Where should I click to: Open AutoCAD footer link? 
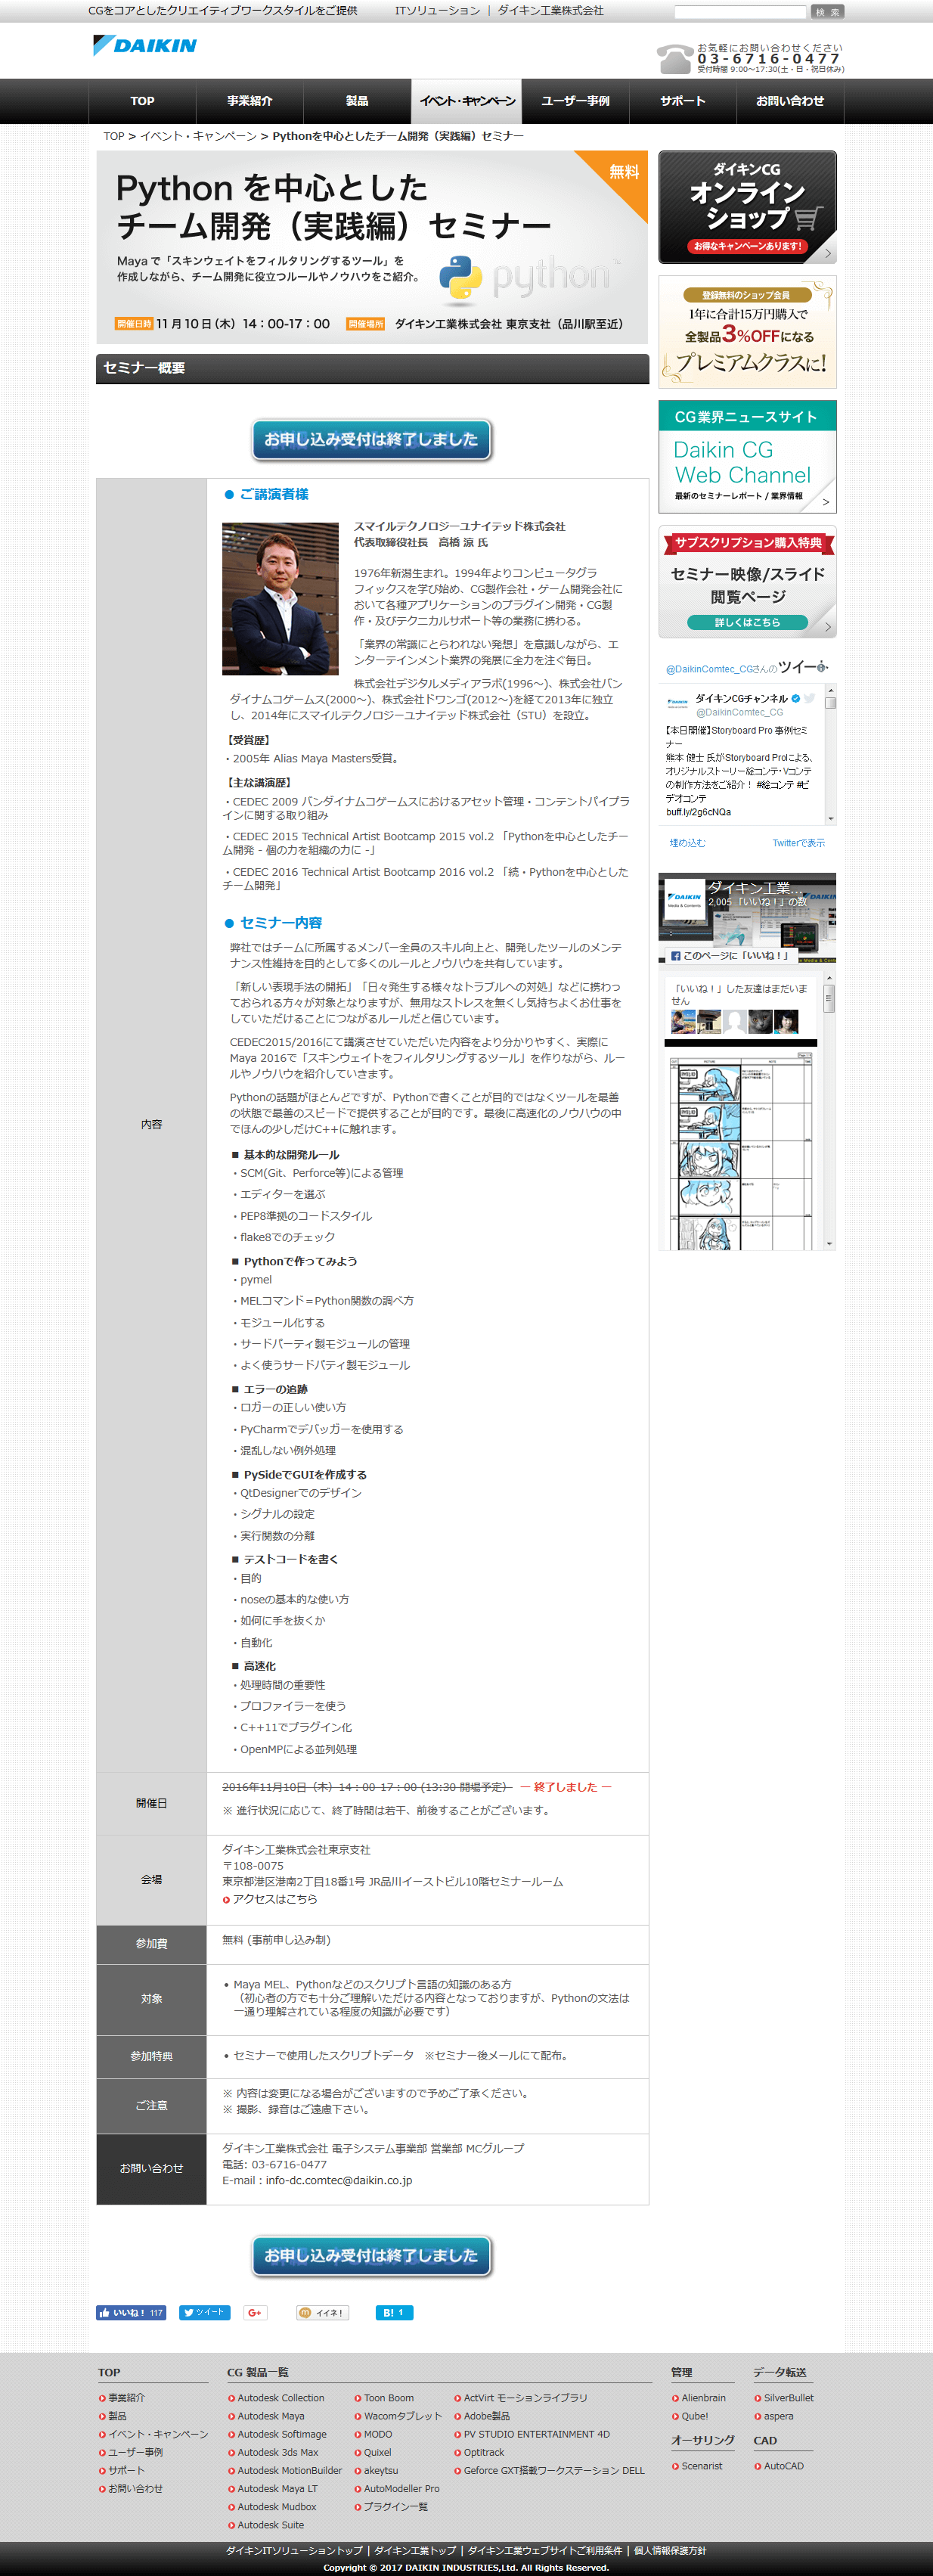[x=783, y=2466]
